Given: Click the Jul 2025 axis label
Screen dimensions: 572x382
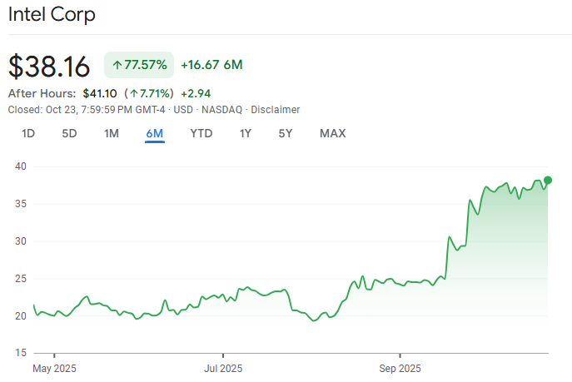Looking at the screenshot, I should click(223, 366).
